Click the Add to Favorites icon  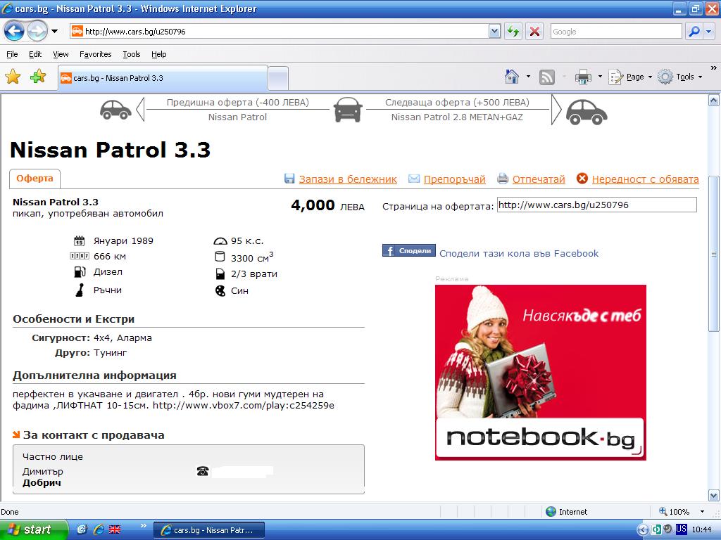point(38,77)
